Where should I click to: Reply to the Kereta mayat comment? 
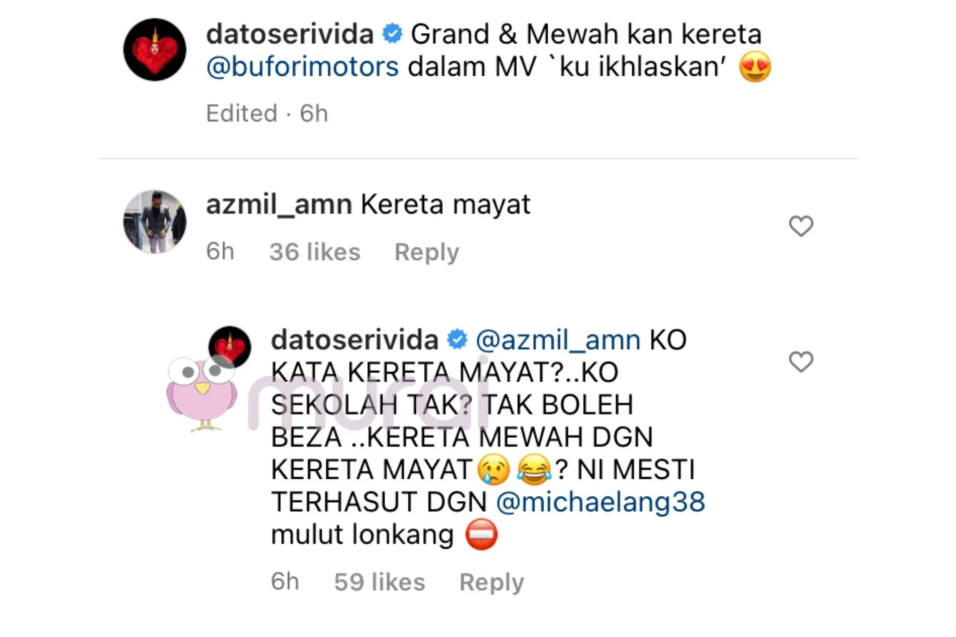[x=427, y=252]
